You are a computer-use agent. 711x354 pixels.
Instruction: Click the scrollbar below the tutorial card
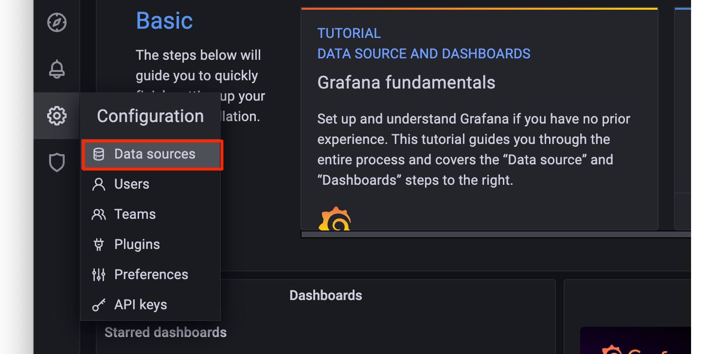click(486, 234)
